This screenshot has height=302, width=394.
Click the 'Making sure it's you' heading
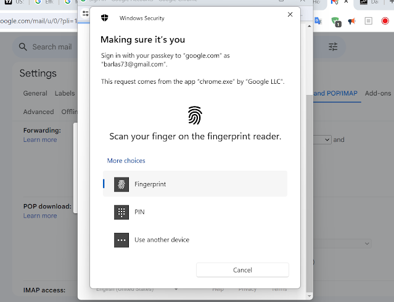[142, 39]
